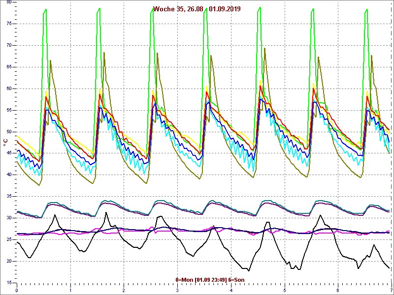Screen dimensions: 394x295
Task: Click the y-axis label 45
Action: point(8,153)
